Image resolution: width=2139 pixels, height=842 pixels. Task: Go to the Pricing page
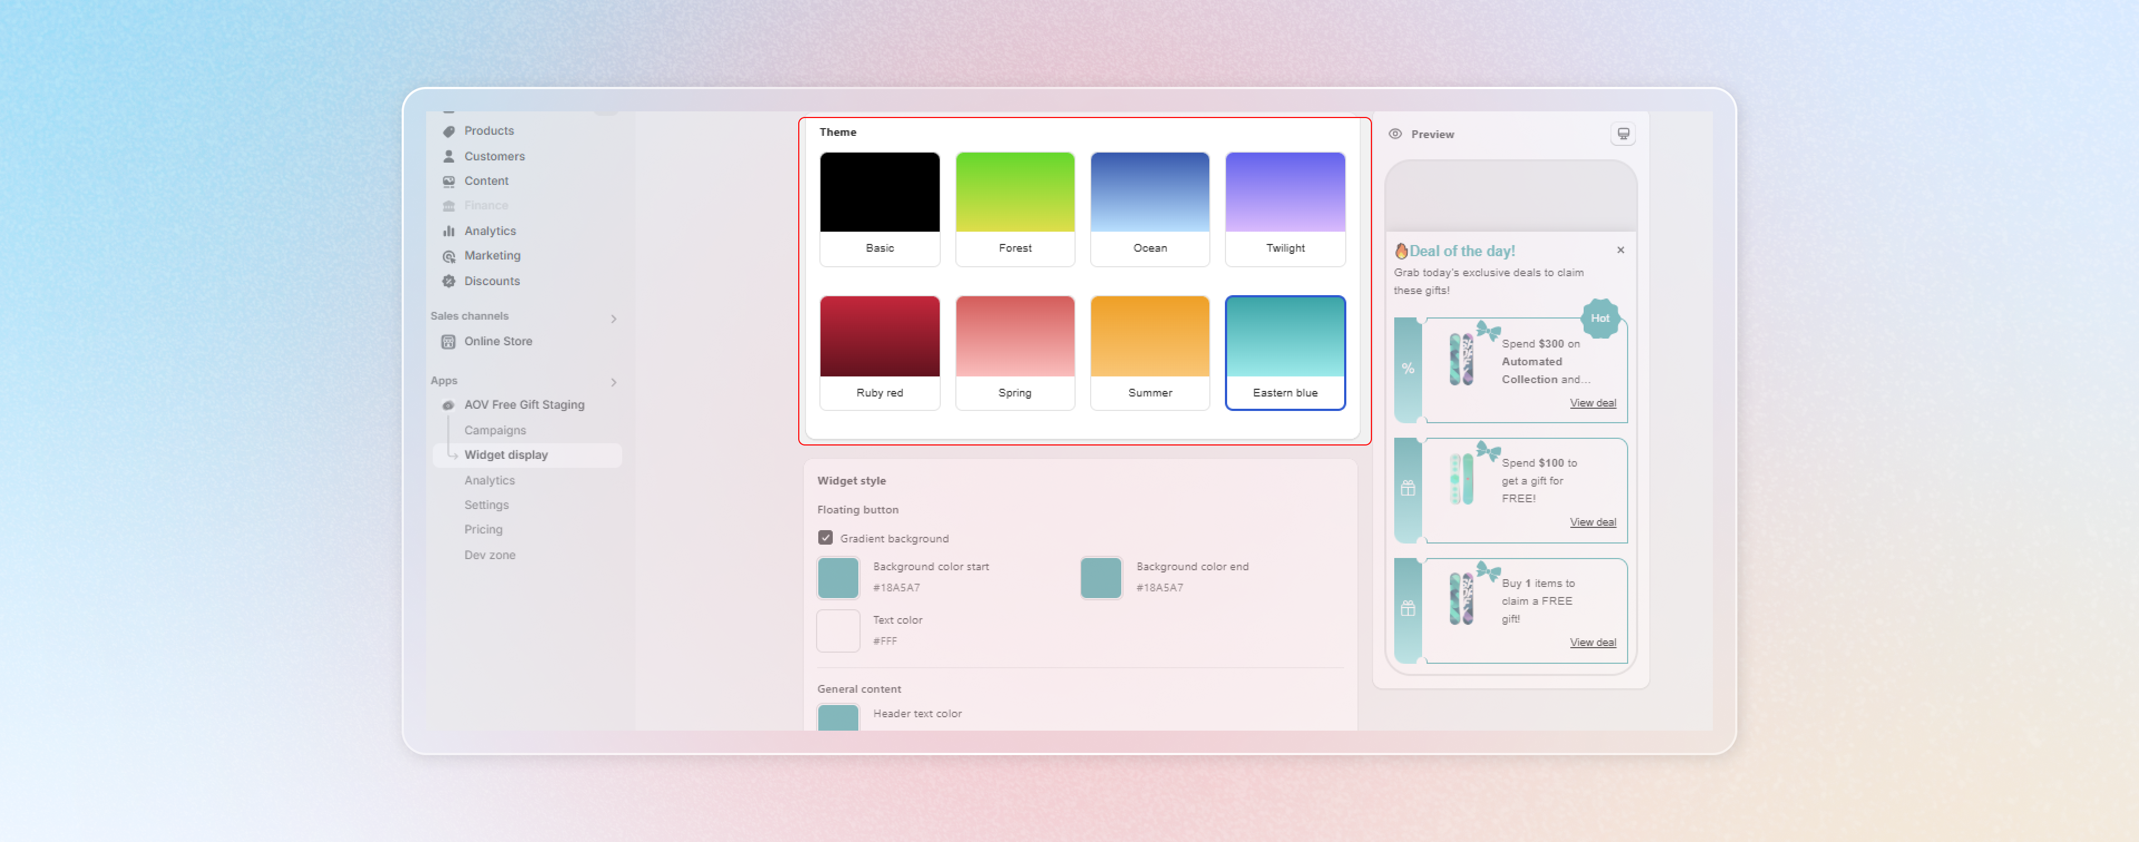pyautogui.click(x=484, y=529)
